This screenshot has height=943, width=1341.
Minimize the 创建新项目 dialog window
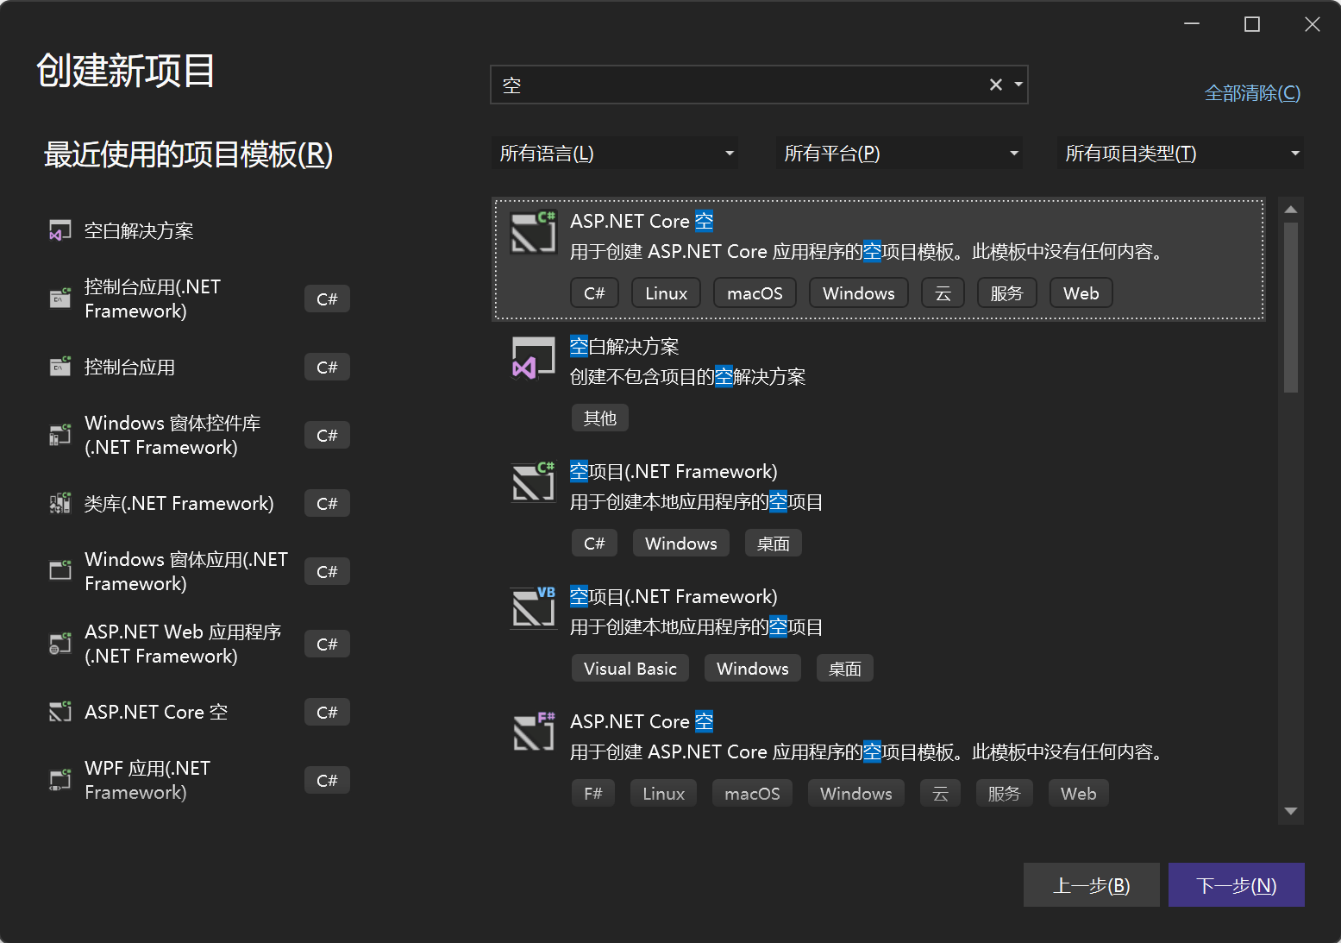tap(1192, 24)
